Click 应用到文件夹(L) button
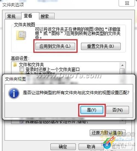This screenshot has width=137, height=151. click(x=55, y=46)
